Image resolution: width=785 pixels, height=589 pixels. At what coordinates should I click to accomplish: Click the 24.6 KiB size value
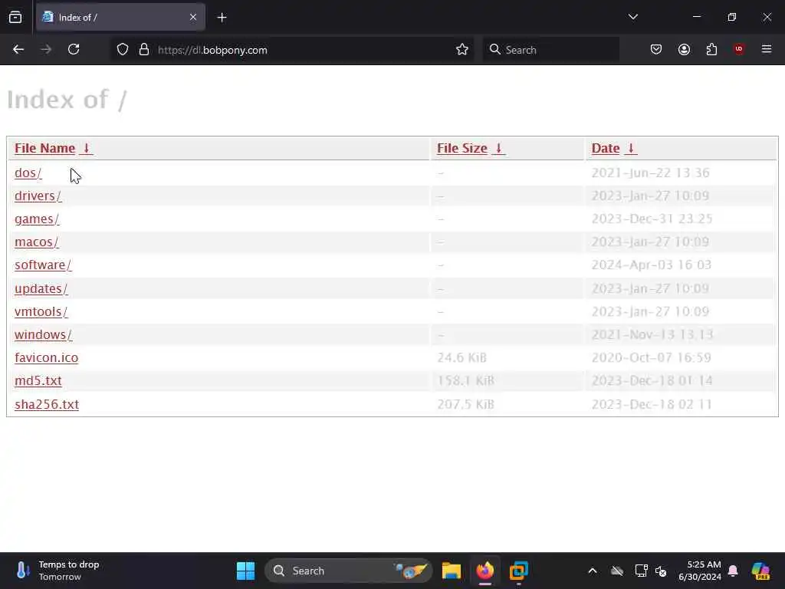461,357
